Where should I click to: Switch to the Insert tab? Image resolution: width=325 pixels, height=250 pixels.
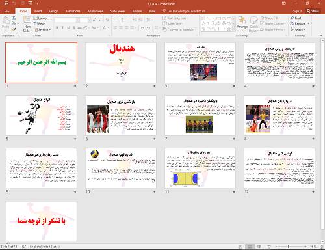(38, 11)
